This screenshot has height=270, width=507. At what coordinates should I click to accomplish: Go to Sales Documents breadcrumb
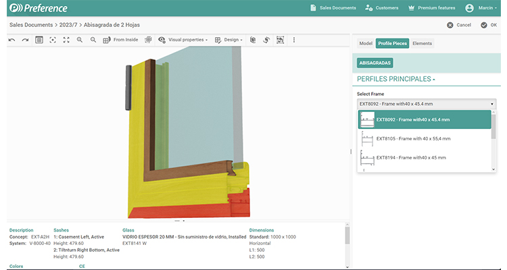click(31, 25)
